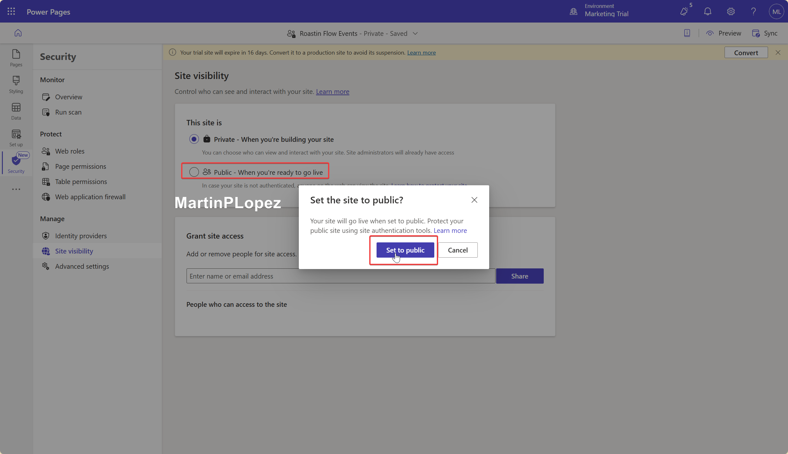Go to the Home icon
The image size is (788, 454).
tap(18, 33)
